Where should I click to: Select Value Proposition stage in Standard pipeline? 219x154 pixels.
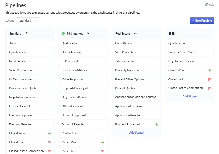coord(30,70)
